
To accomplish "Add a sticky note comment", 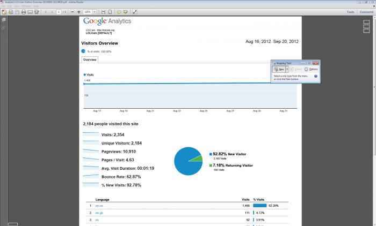I will [119, 12].
